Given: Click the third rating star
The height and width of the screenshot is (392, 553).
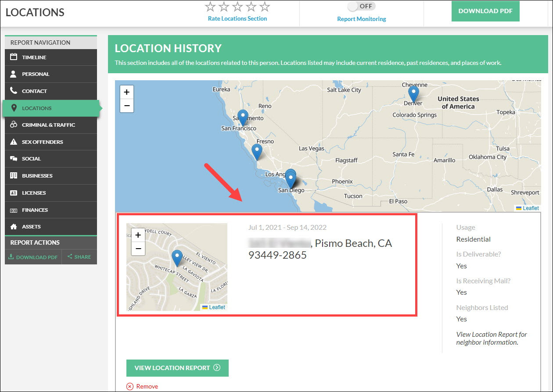Looking at the screenshot, I should pos(237,7).
